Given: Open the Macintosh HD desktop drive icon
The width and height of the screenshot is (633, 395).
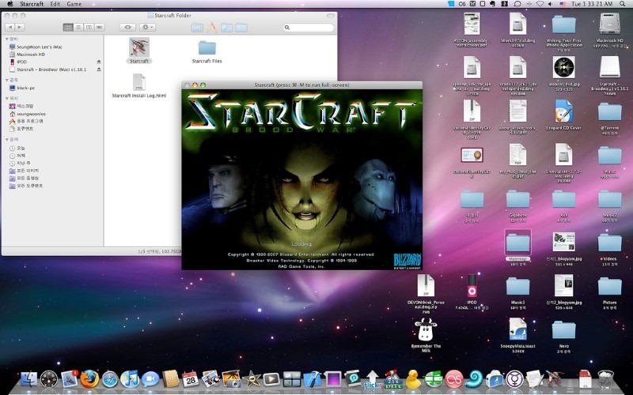Looking at the screenshot, I should click(x=609, y=24).
